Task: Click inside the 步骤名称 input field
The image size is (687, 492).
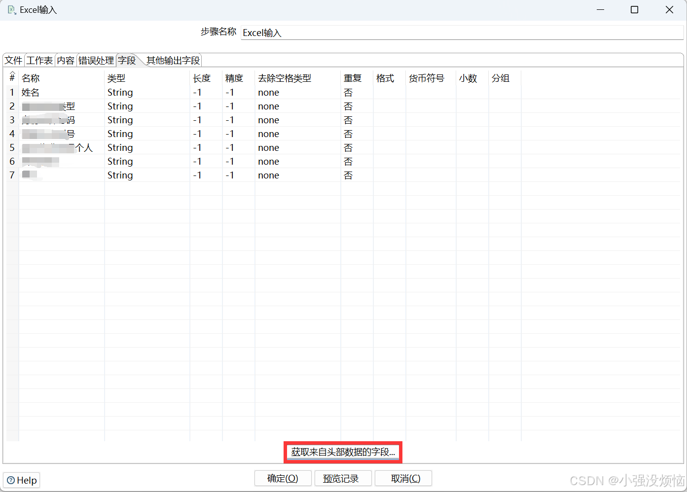Action: [345, 33]
